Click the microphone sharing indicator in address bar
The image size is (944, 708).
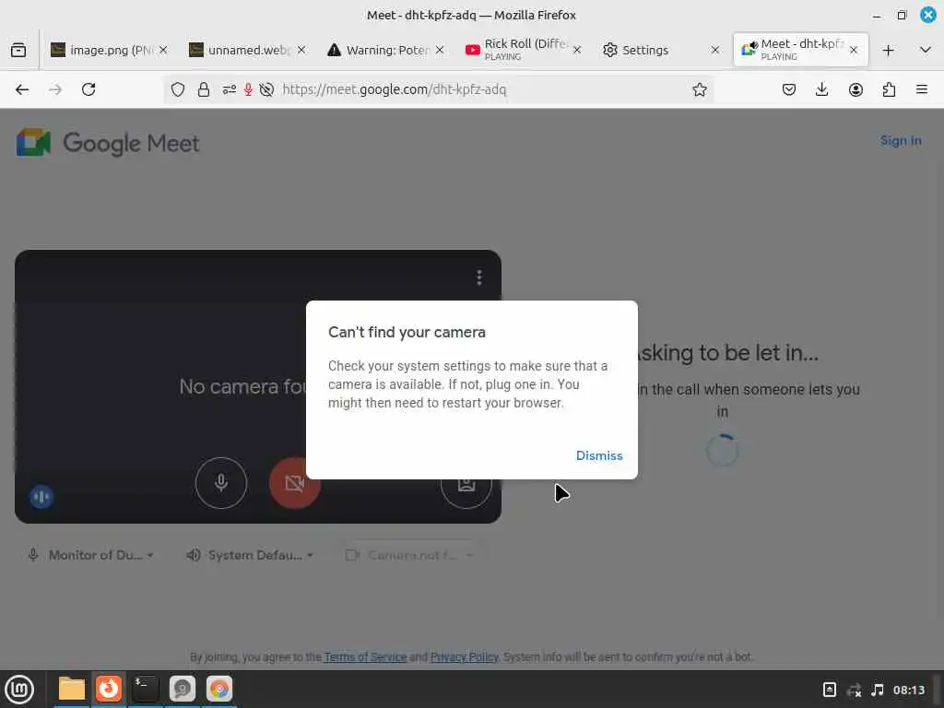tap(248, 89)
